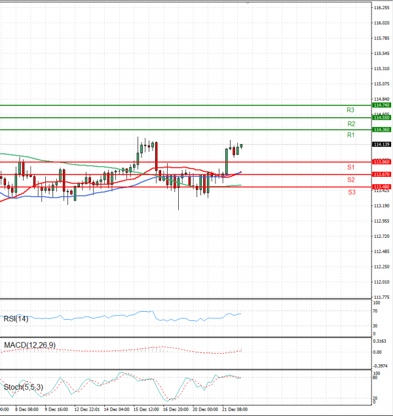This screenshot has height=416, width=393.
Task: Click the chart shift triangle marker at top
Action: pyautogui.click(x=248, y=3)
